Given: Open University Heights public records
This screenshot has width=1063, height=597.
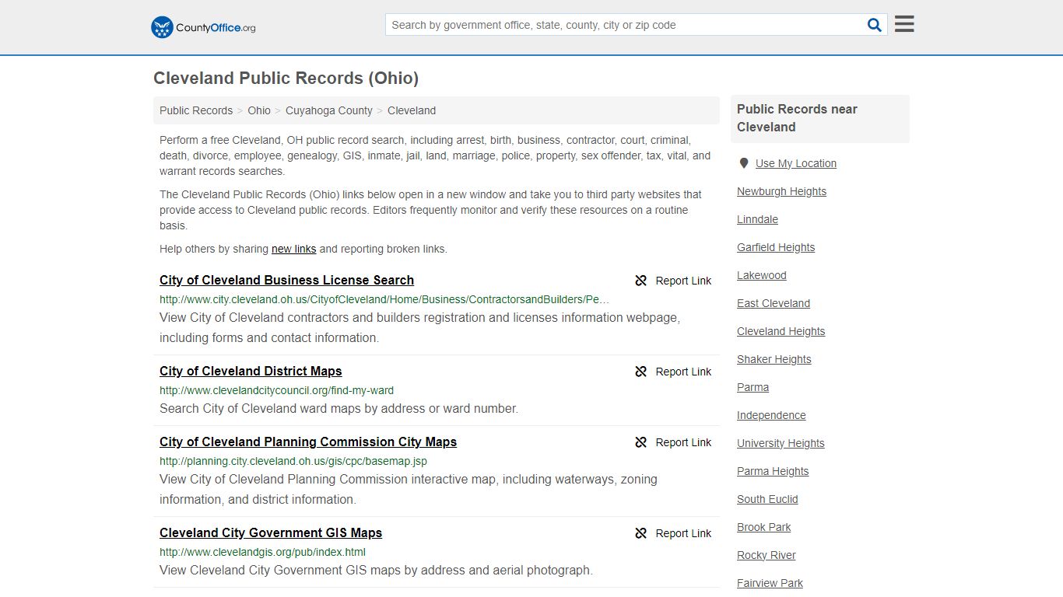Looking at the screenshot, I should [781, 443].
